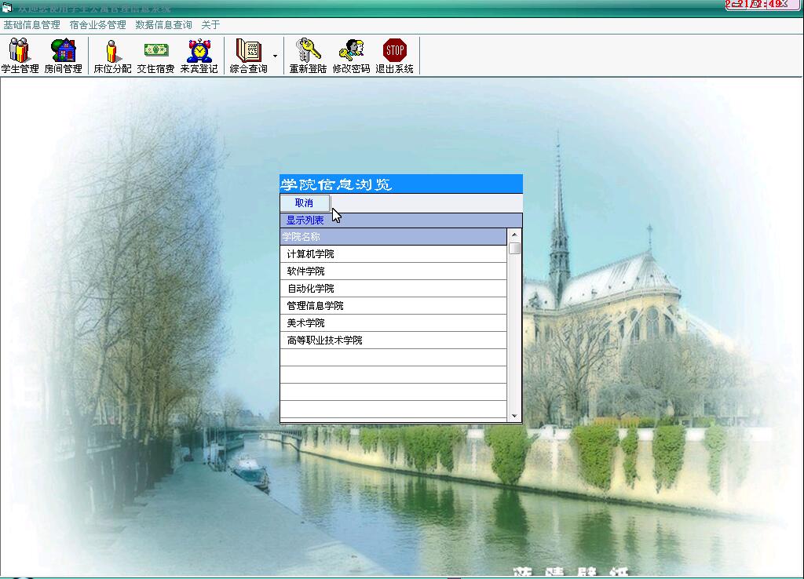Viewport: 804px width, 579px height.
Task: Click the list scrollbar up arrow
Action: pos(514,235)
